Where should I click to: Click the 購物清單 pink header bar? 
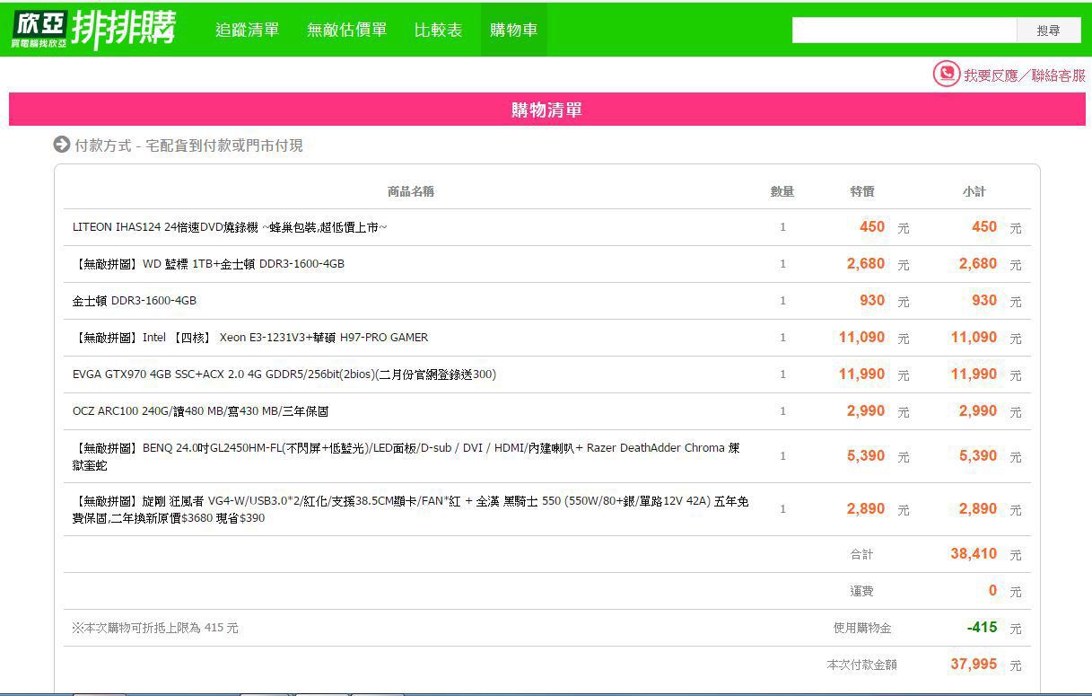coord(547,110)
